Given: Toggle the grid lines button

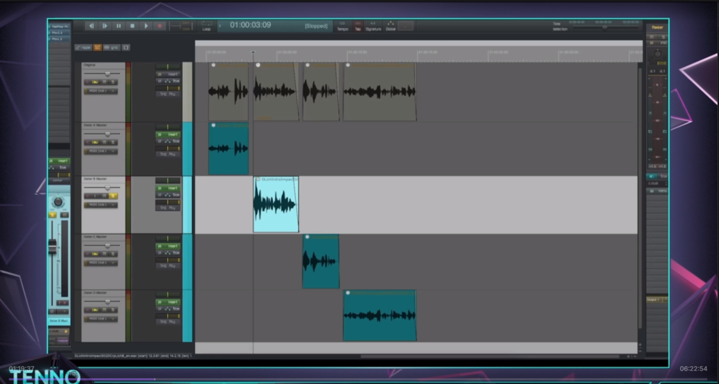Looking at the screenshot, I should pyautogui.click(x=111, y=47).
